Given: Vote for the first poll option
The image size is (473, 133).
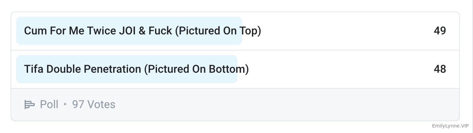Looking at the screenshot, I should pyautogui.click(x=142, y=31).
